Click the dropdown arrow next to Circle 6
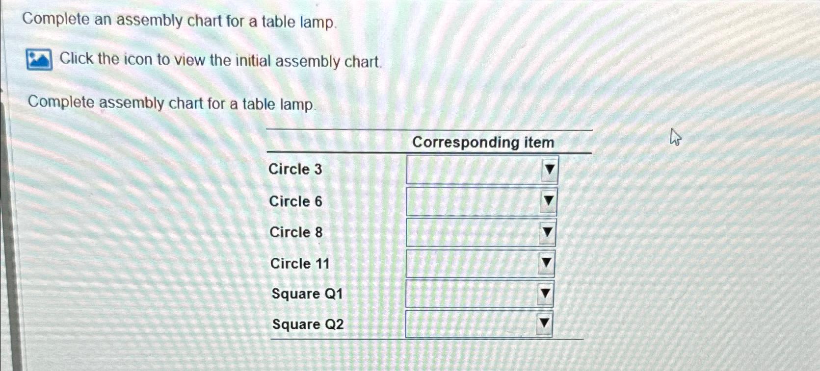 tap(548, 200)
